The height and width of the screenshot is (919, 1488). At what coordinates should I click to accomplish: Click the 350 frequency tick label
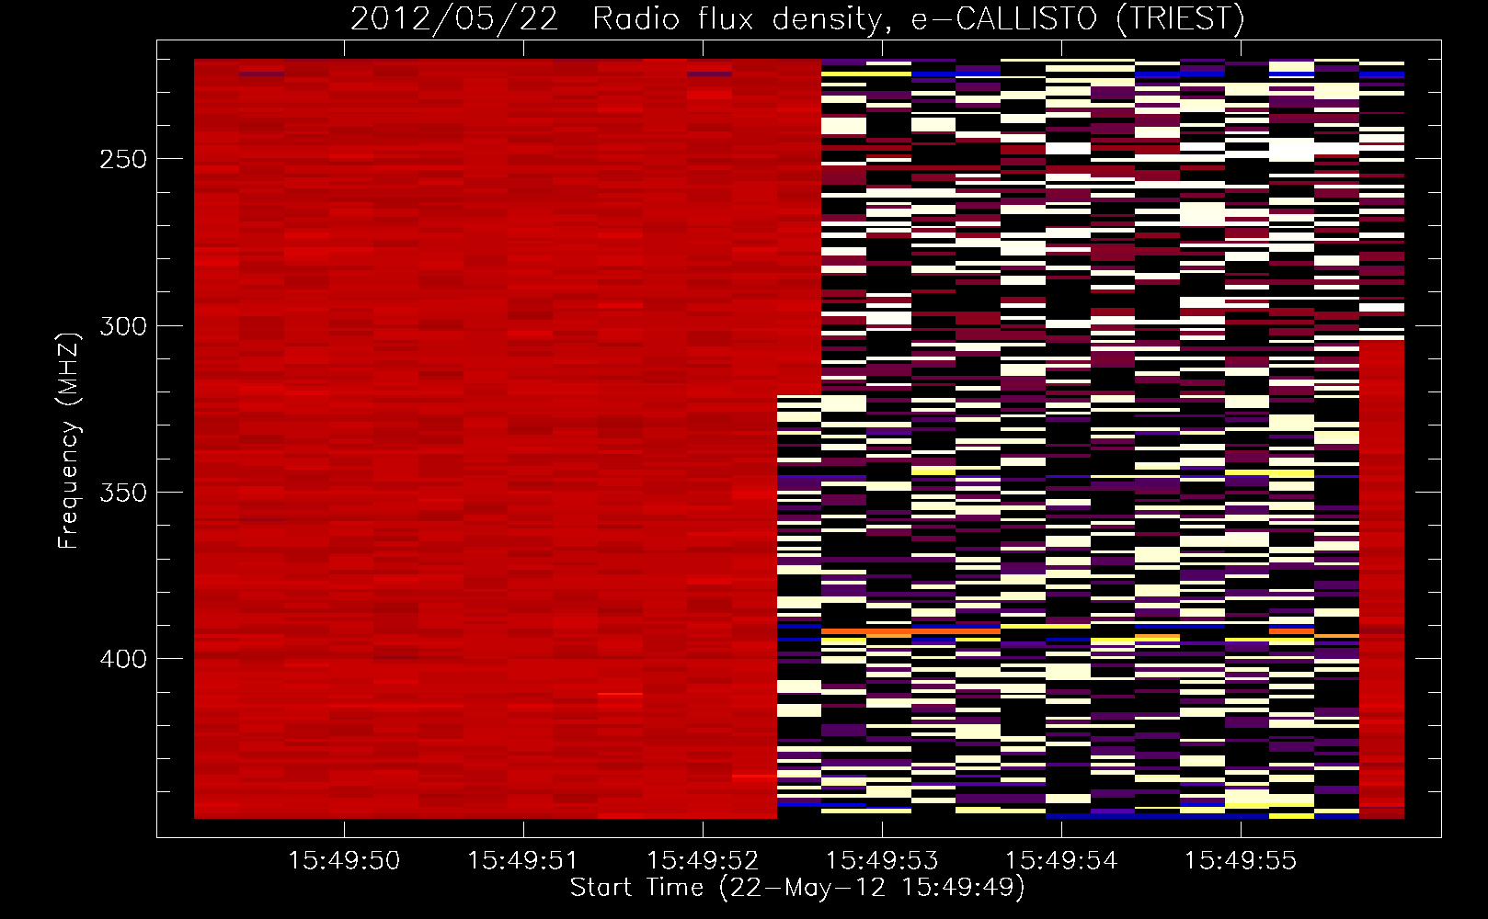tap(123, 493)
